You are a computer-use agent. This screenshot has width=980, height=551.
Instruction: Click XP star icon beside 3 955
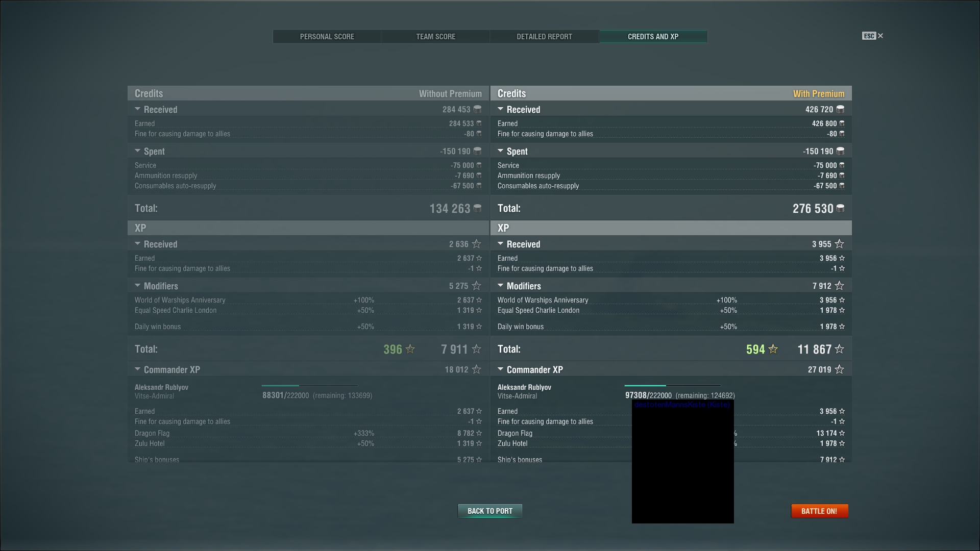(x=839, y=244)
